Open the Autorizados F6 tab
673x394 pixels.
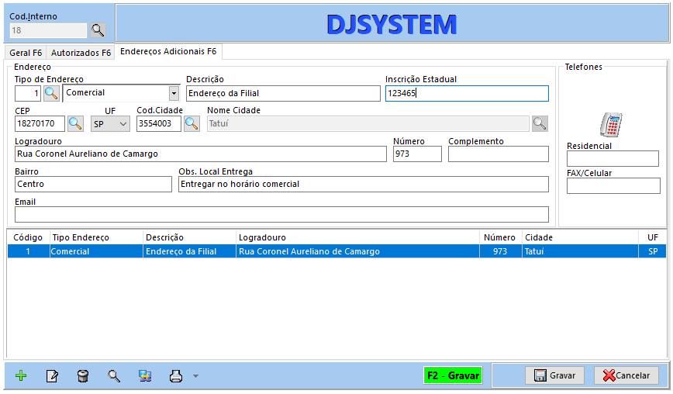point(81,53)
